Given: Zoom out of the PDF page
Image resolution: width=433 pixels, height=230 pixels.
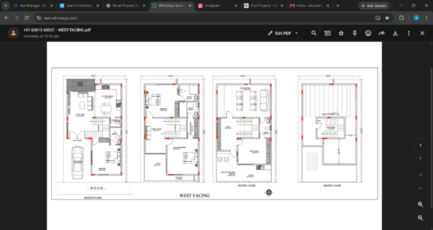Looking at the screenshot, I should click(x=420, y=218).
